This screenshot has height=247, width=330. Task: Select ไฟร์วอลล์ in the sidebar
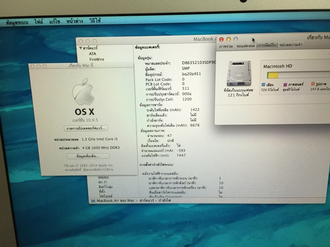pyautogui.click(x=106, y=196)
